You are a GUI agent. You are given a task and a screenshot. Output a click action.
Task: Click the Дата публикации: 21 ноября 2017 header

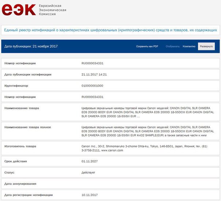(x=31, y=46)
